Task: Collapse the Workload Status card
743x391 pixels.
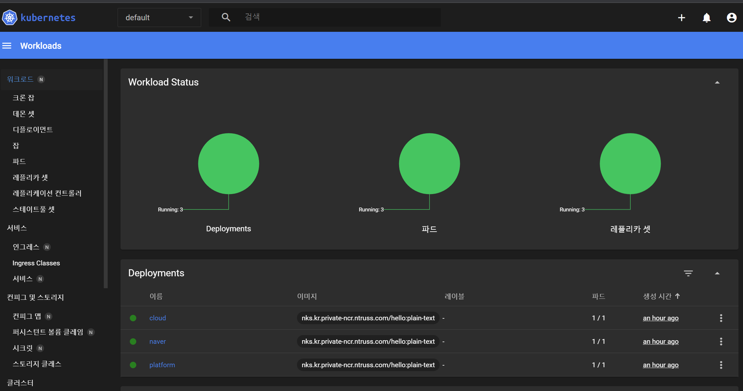Action: pyautogui.click(x=717, y=83)
